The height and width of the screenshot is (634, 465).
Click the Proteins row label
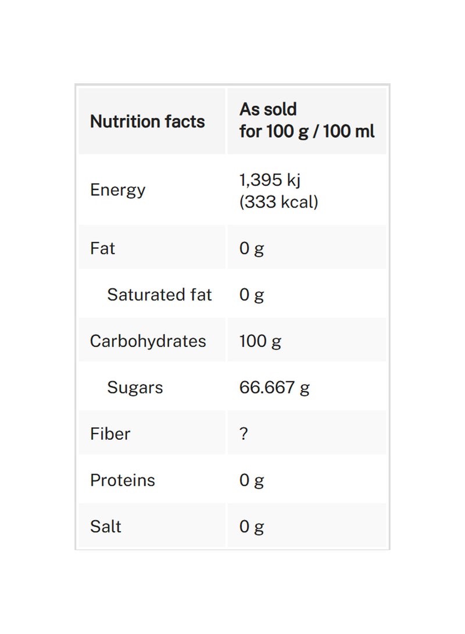[123, 481]
